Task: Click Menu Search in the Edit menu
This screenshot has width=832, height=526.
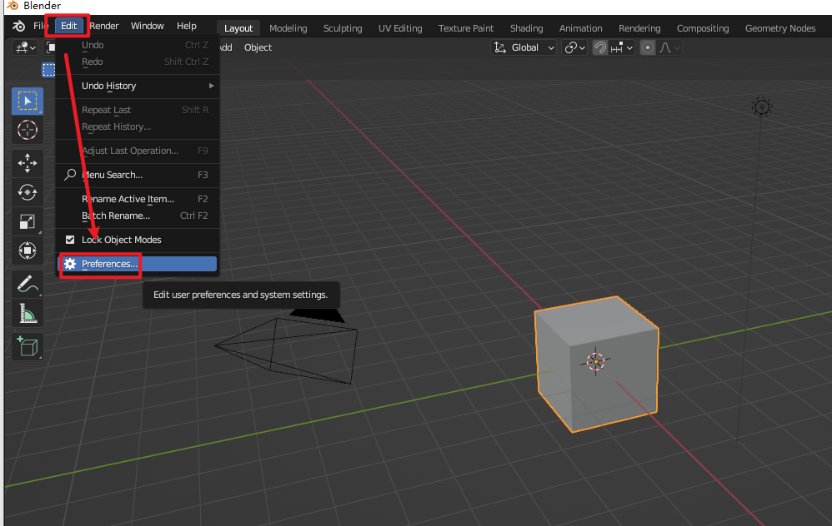Action: (x=112, y=175)
